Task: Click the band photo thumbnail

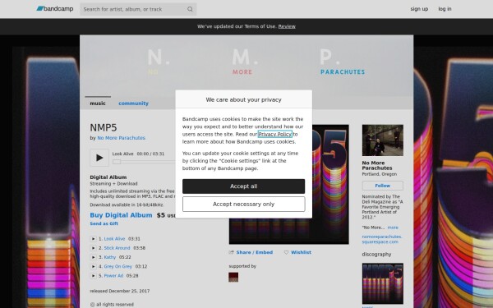Action: [x=383, y=140]
